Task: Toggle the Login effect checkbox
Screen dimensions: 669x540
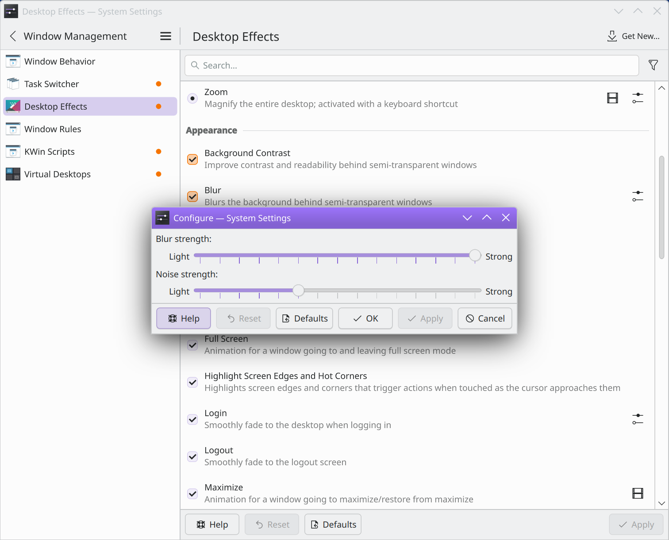Action: click(192, 419)
